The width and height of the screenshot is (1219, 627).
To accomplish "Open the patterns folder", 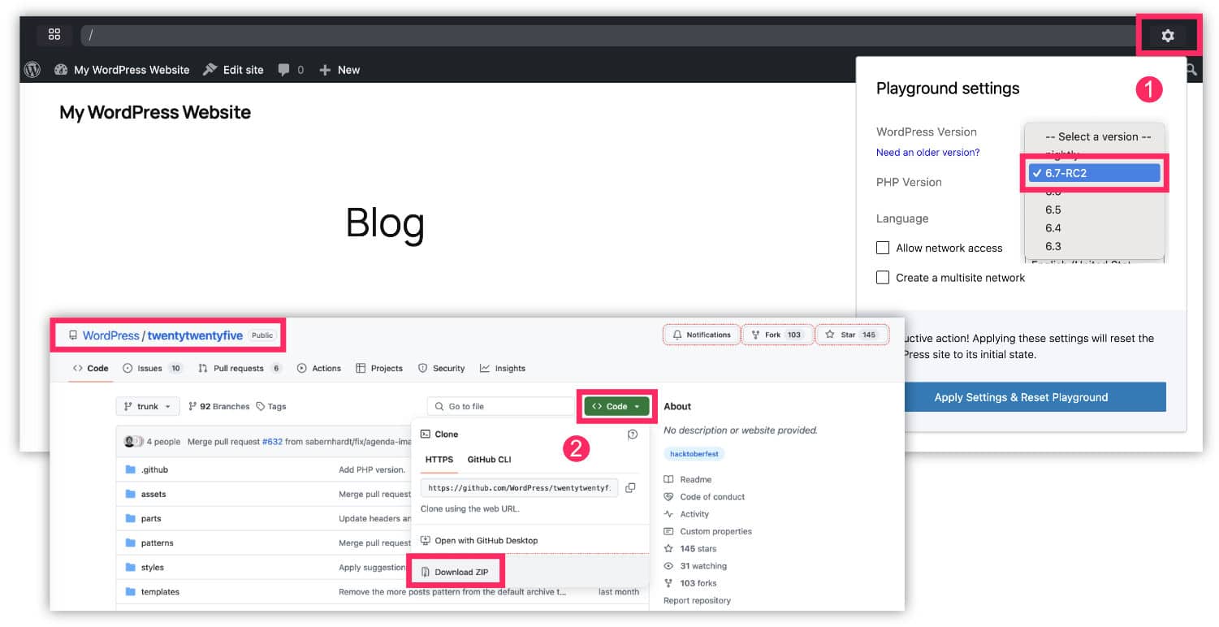I will [158, 543].
